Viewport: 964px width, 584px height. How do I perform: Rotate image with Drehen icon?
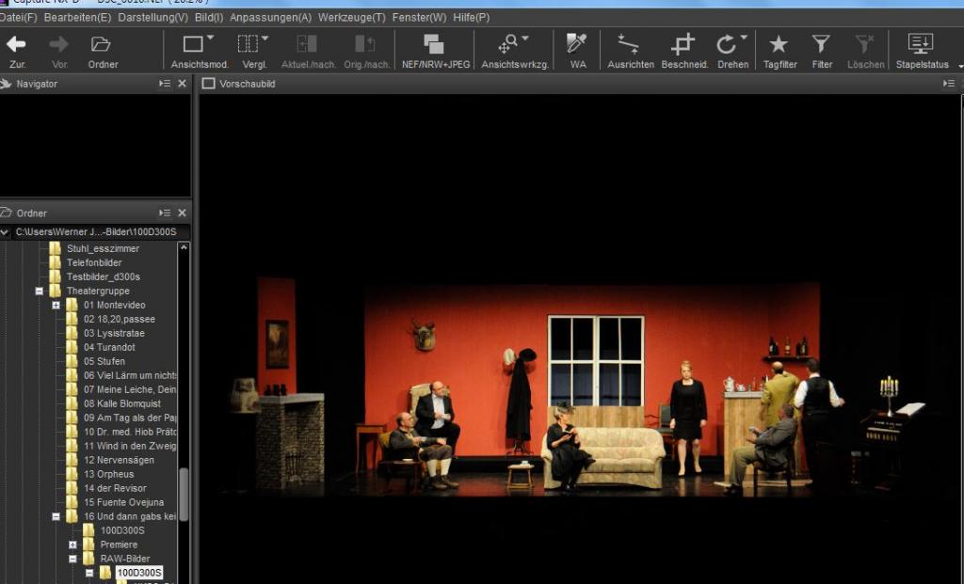pyautogui.click(x=726, y=44)
